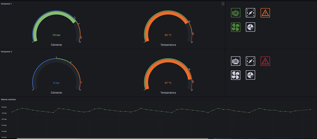Click the green fan icon for Kompresor 1

click(236, 27)
